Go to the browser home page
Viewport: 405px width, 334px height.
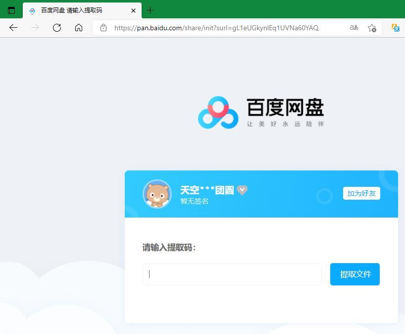79,28
